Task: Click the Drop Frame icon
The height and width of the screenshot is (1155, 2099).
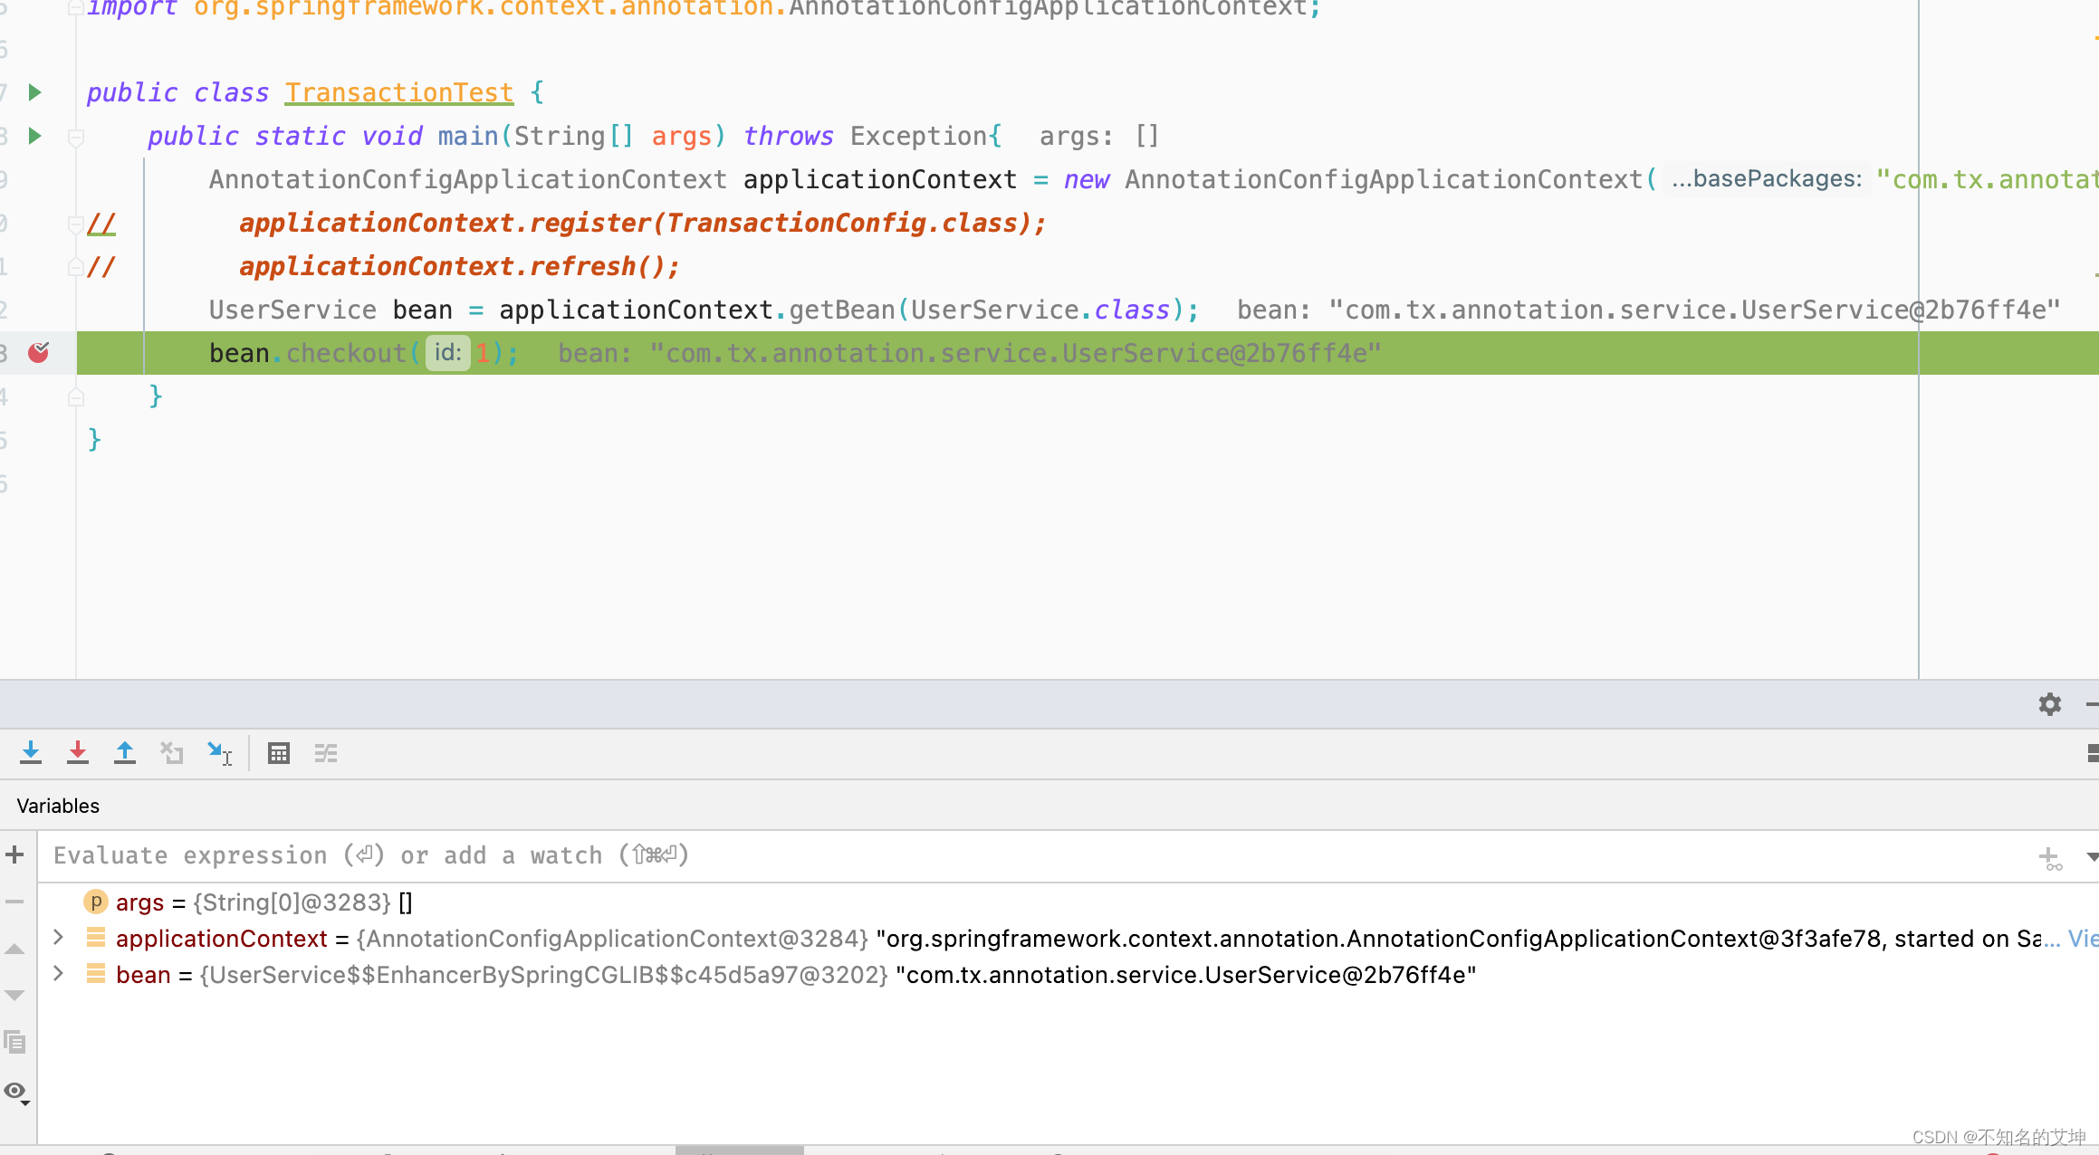Action: tap(172, 753)
